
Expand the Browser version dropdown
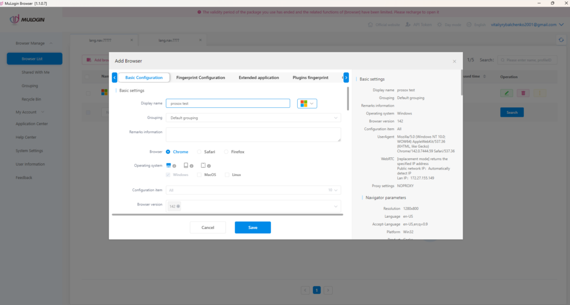(335, 206)
